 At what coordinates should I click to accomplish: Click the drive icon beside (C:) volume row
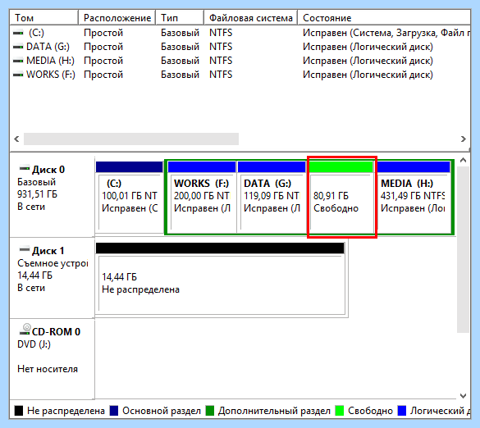18,33
